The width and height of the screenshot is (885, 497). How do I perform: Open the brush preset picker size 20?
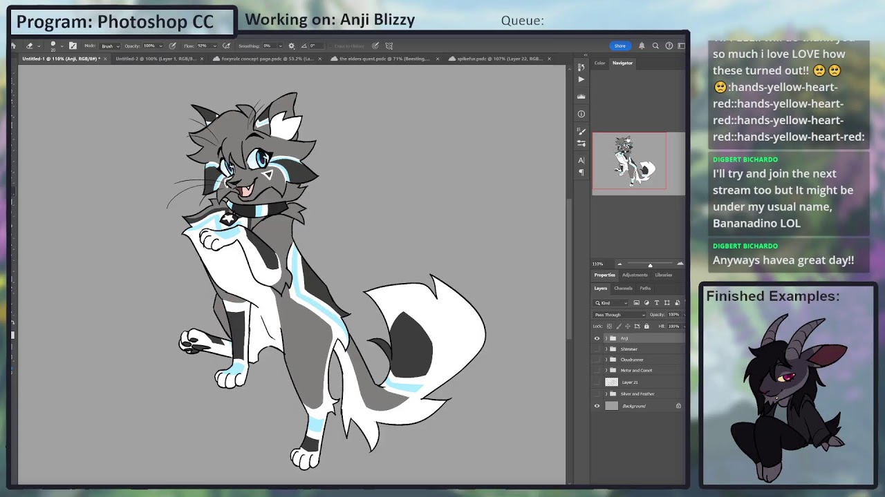[56, 46]
